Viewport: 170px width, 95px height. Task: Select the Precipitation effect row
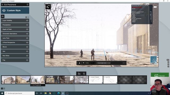point(15,25)
